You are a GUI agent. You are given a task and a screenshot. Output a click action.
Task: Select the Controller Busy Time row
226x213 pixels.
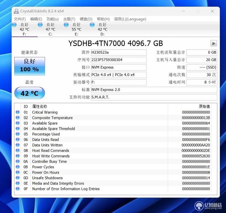pos(113,161)
